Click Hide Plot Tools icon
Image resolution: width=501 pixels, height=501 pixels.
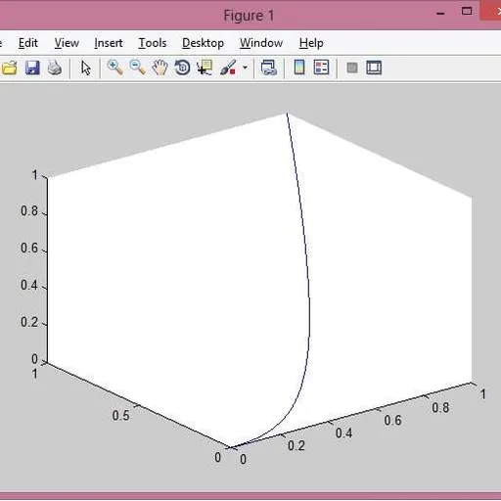(352, 68)
